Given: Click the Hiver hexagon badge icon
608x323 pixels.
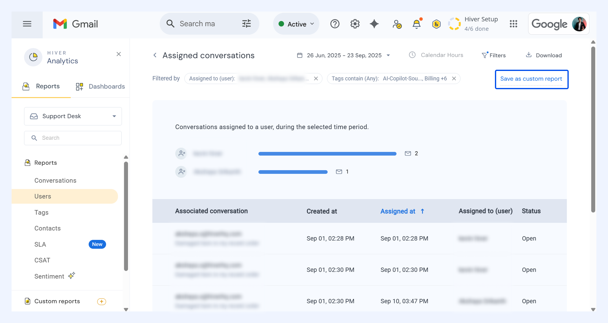Looking at the screenshot, I should coord(436,24).
